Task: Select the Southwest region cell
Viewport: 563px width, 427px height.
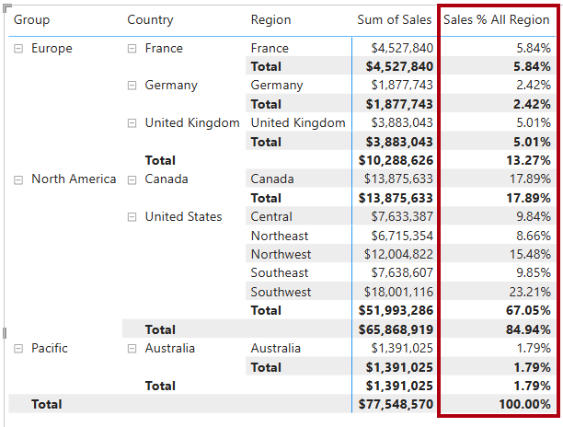Action: 281,292
